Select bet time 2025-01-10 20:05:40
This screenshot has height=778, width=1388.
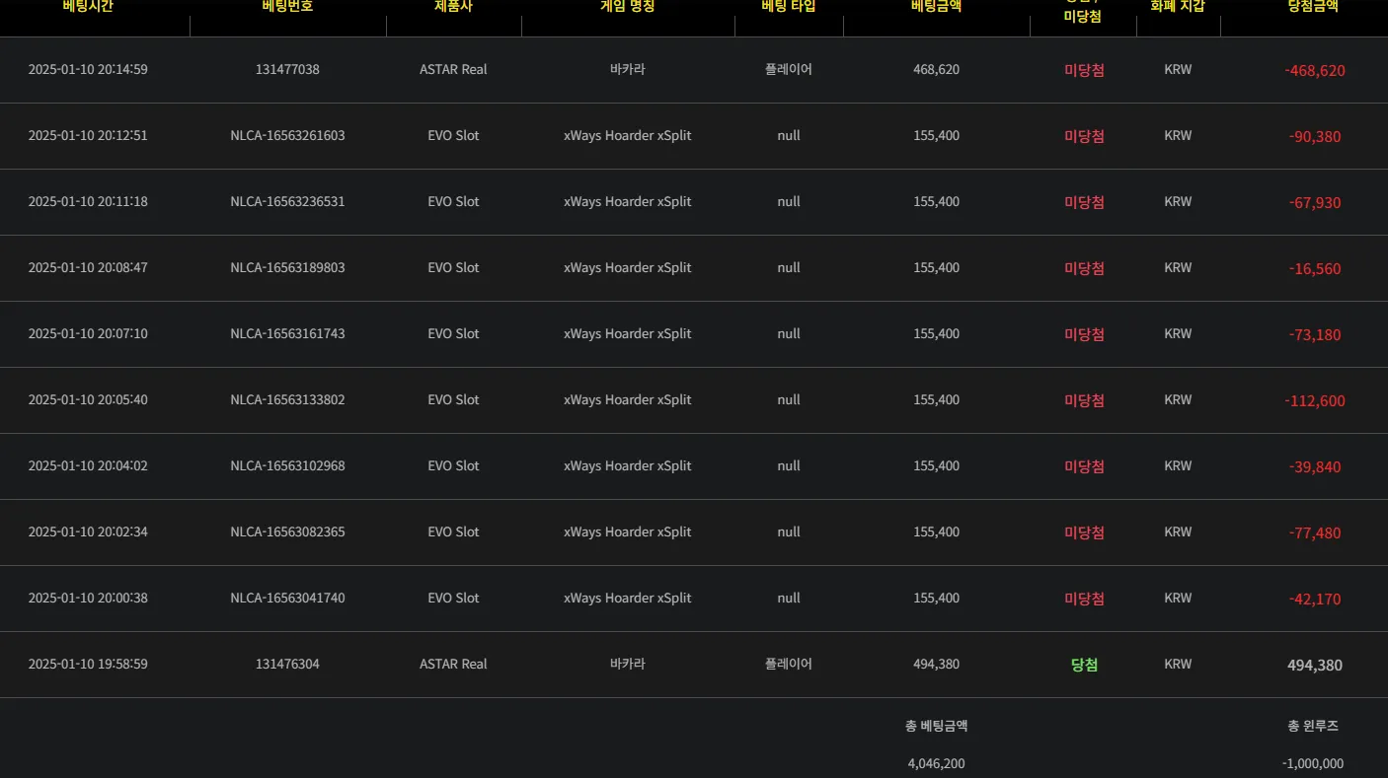[88, 400]
